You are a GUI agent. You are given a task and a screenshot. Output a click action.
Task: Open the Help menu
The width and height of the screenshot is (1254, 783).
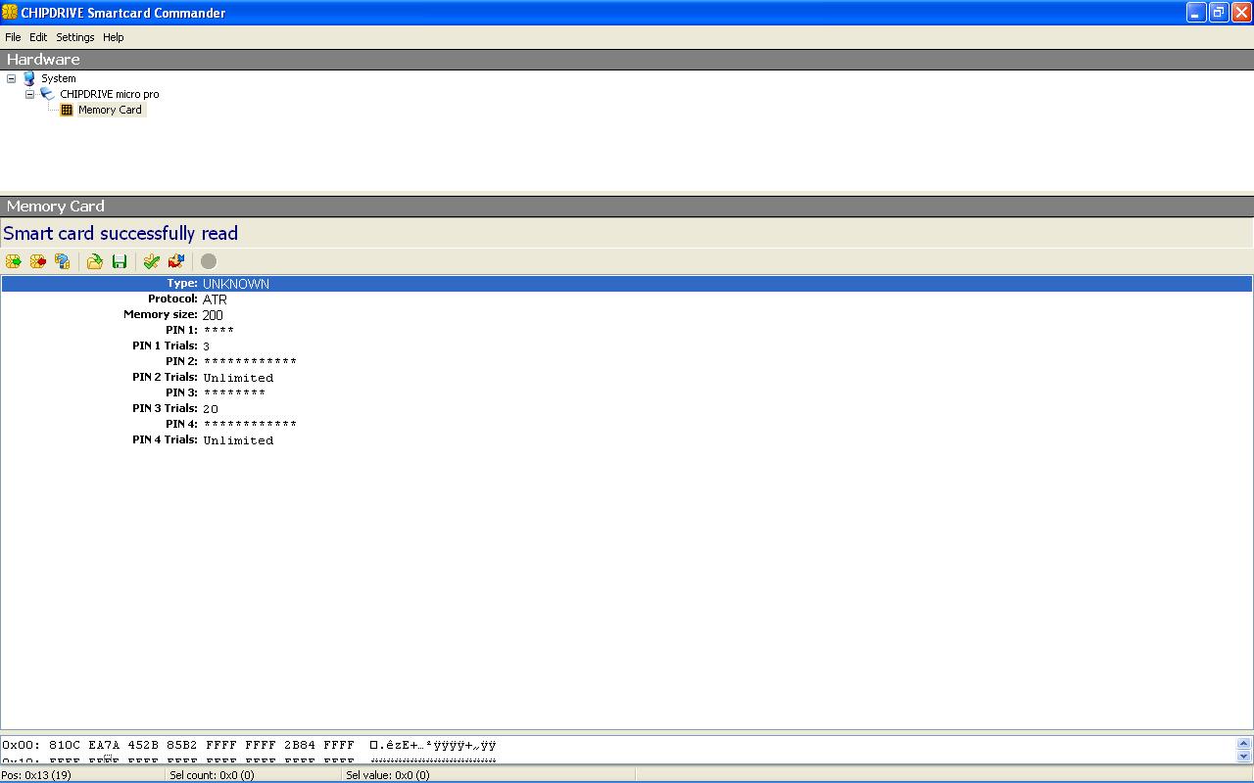coord(114,37)
